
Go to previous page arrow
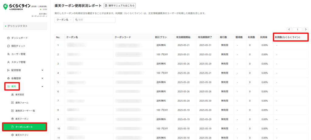pyautogui.click(x=289, y=29)
